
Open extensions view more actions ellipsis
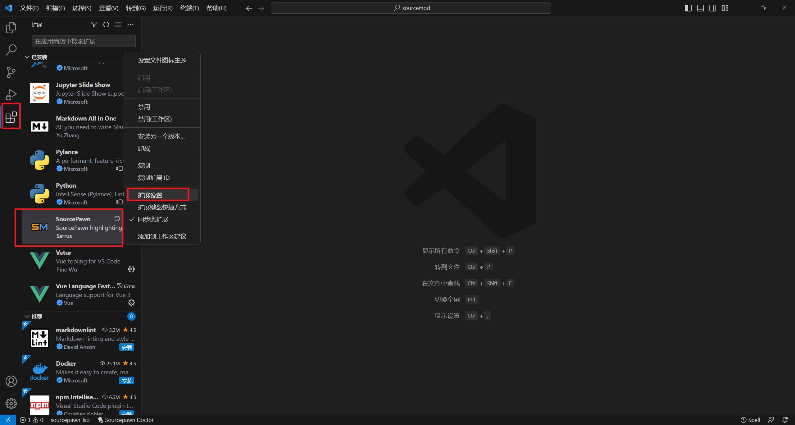[x=130, y=25]
